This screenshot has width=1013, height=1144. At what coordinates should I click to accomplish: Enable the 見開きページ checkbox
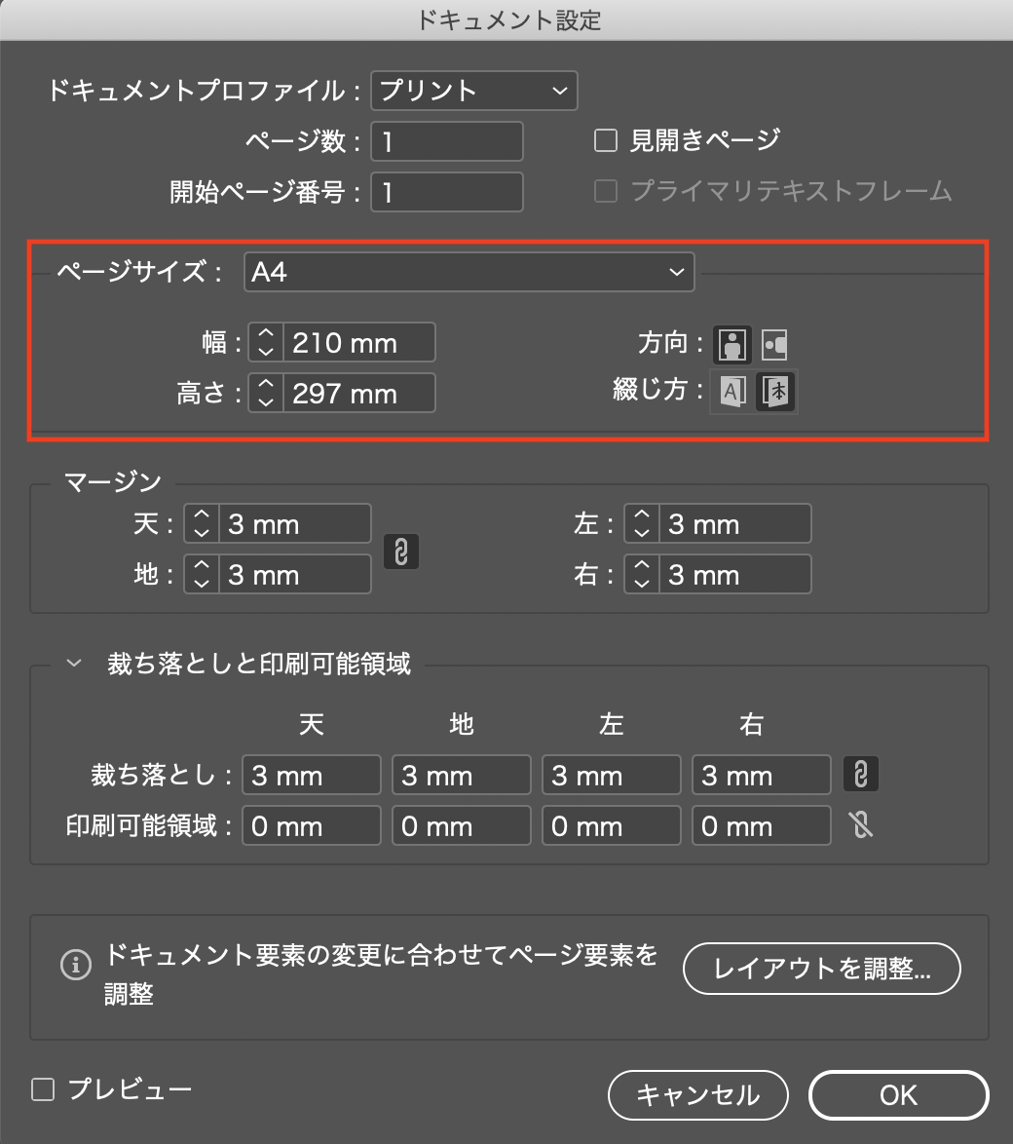point(606,141)
